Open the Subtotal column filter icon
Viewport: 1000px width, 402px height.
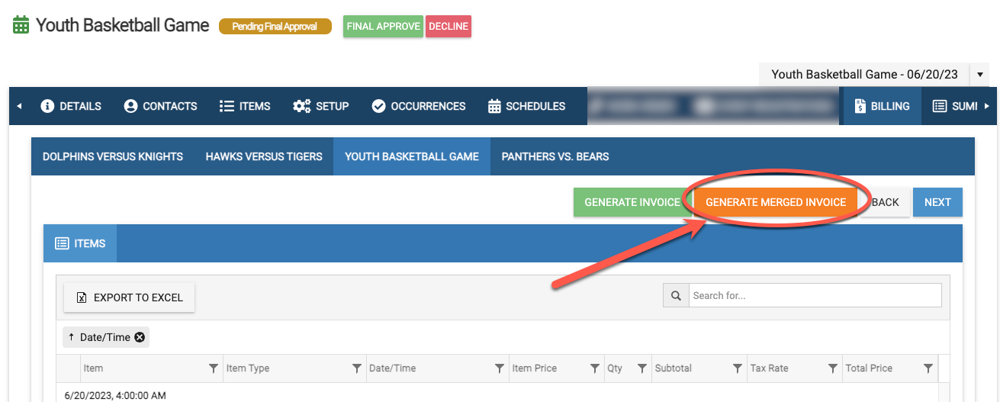[737, 368]
